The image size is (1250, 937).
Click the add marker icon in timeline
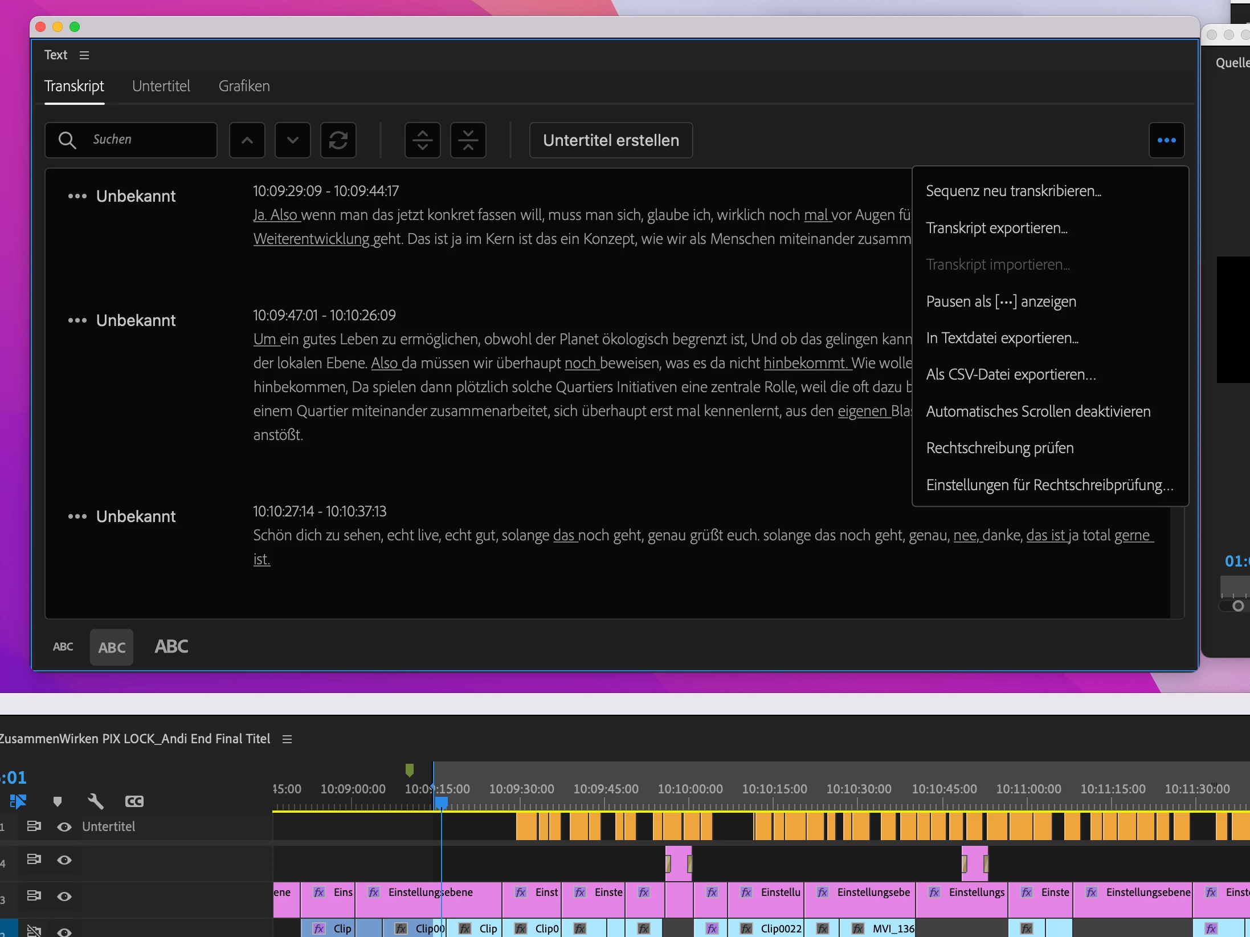(x=57, y=801)
